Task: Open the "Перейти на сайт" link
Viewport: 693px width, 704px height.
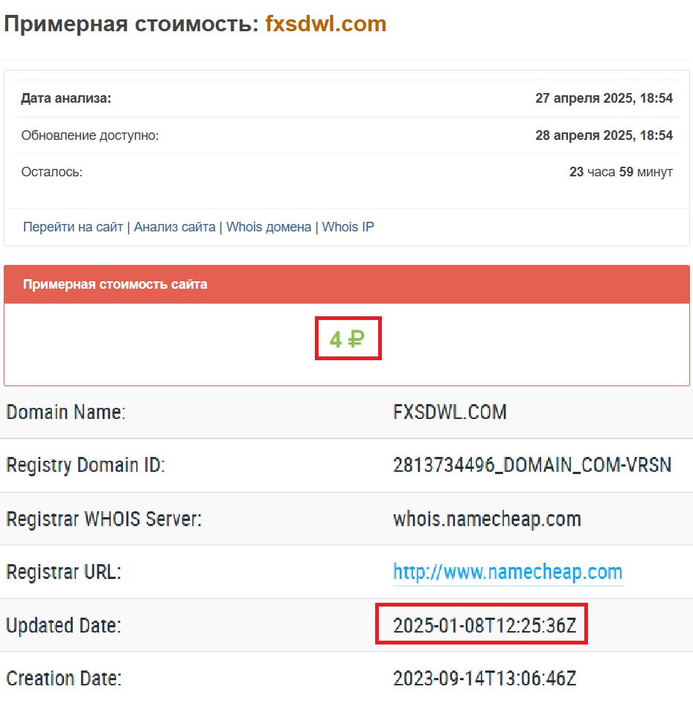Action: [x=73, y=227]
